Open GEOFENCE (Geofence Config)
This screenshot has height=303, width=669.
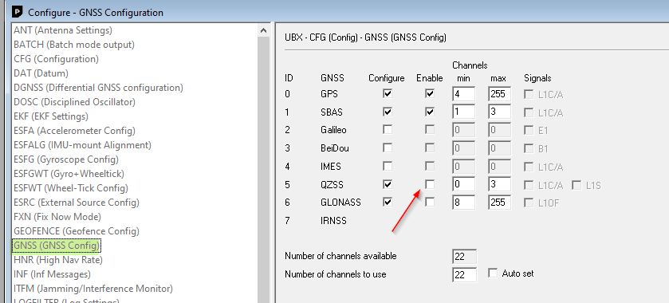coord(77,231)
